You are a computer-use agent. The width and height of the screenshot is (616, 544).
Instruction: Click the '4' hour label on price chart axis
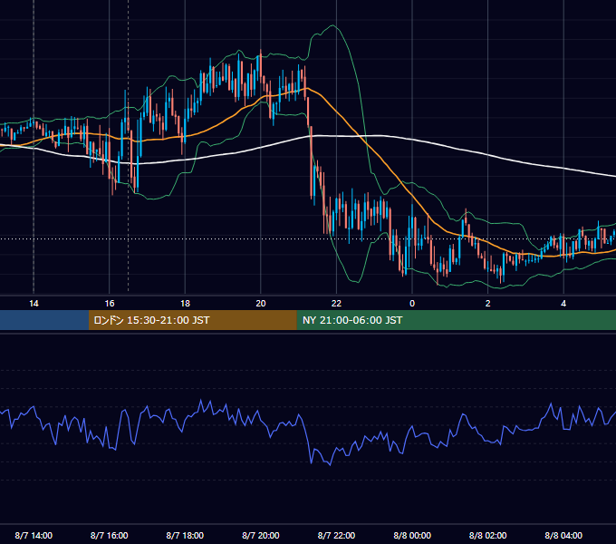563,304
